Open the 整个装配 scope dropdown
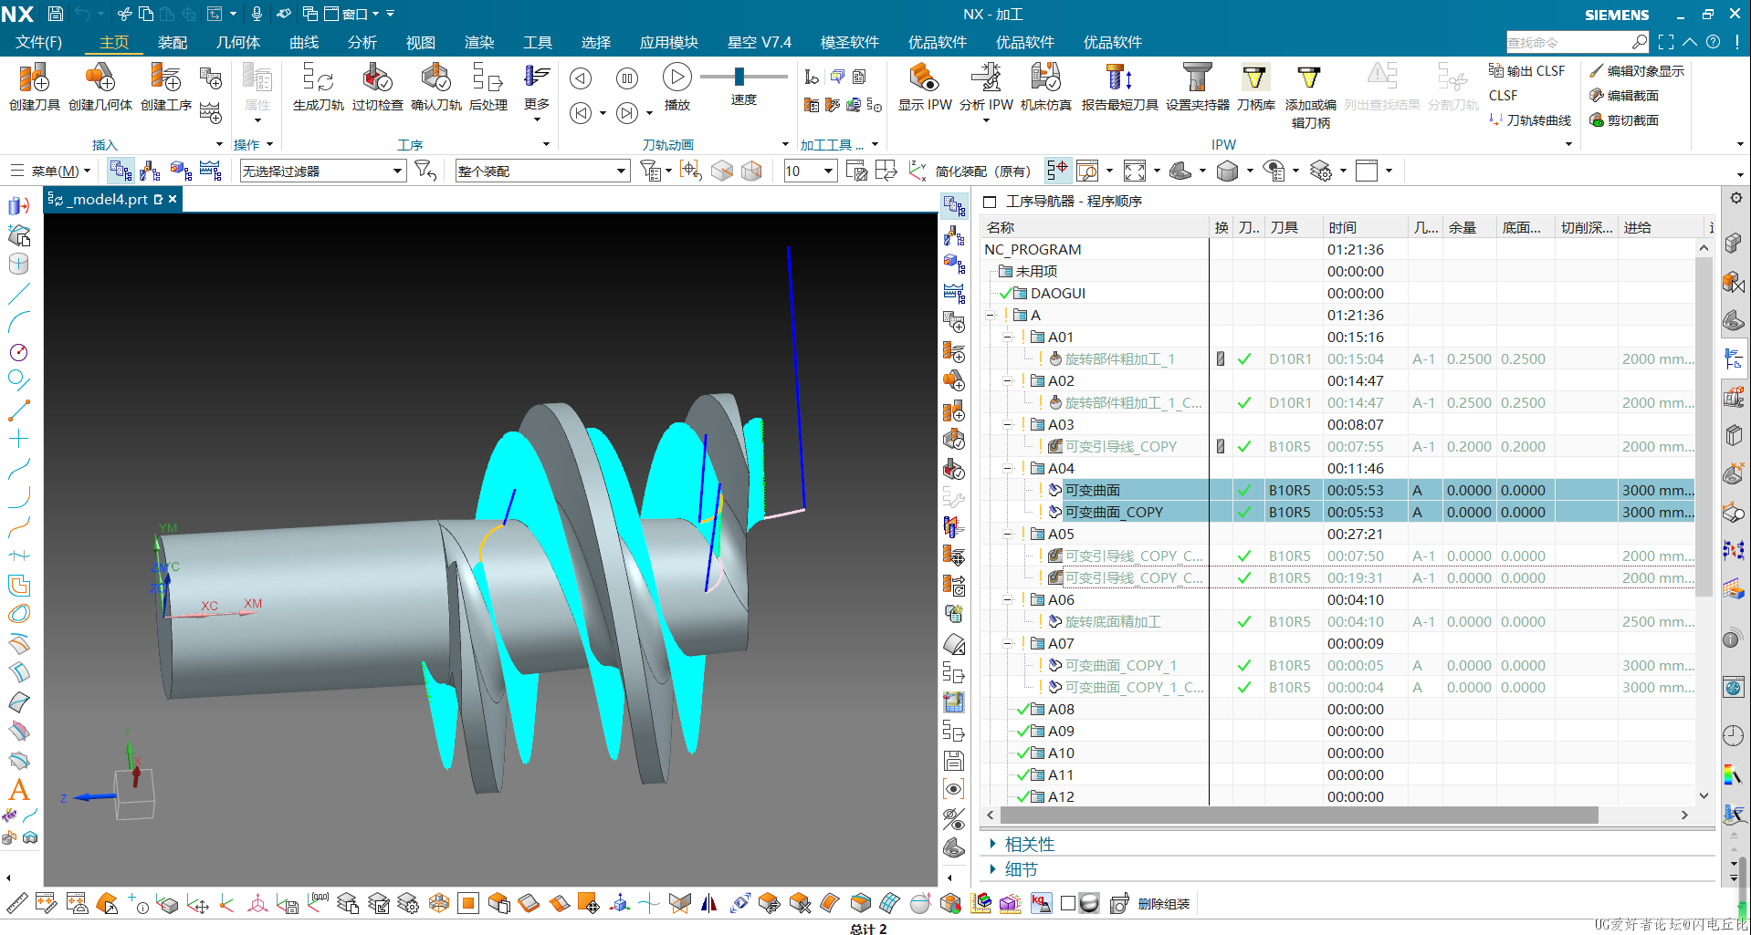The image size is (1751, 935). (x=542, y=171)
